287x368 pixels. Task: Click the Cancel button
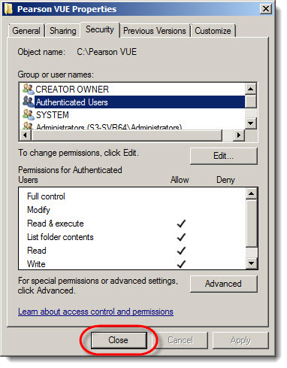click(180, 340)
